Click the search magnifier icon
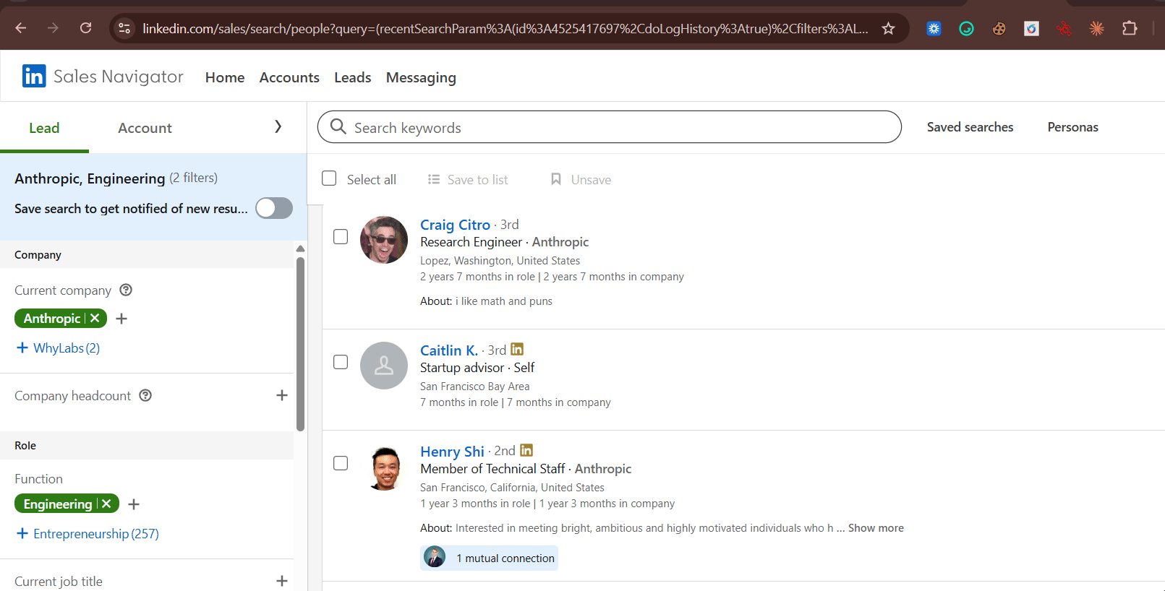 point(338,127)
